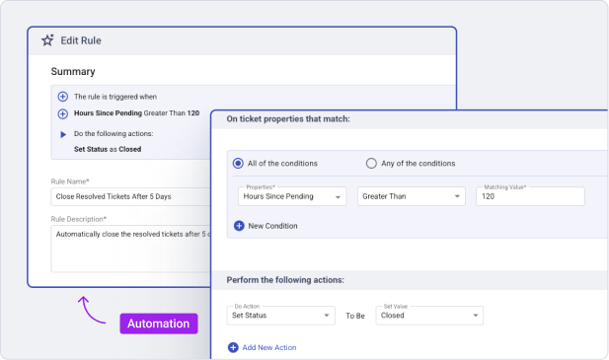Click the Rule Description text area

pyautogui.click(x=131, y=250)
